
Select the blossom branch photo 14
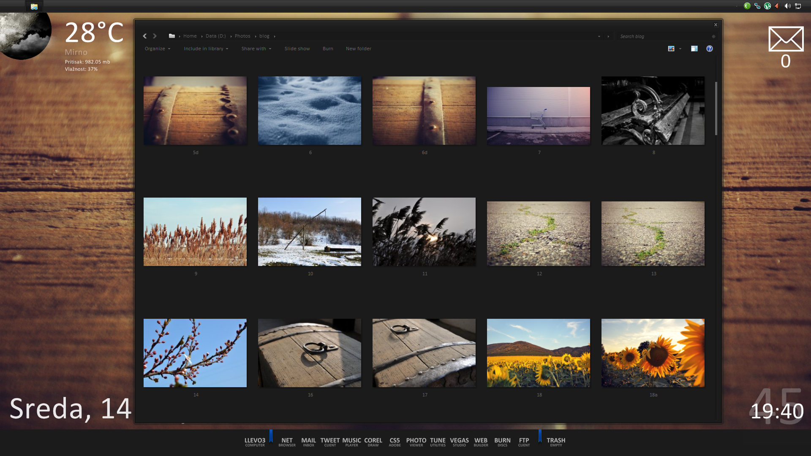click(195, 353)
